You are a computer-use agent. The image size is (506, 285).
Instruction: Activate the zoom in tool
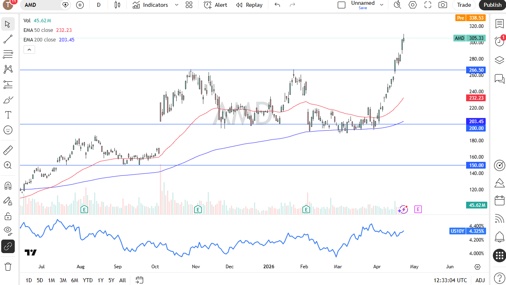pyautogui.click(x=8, y=165)
